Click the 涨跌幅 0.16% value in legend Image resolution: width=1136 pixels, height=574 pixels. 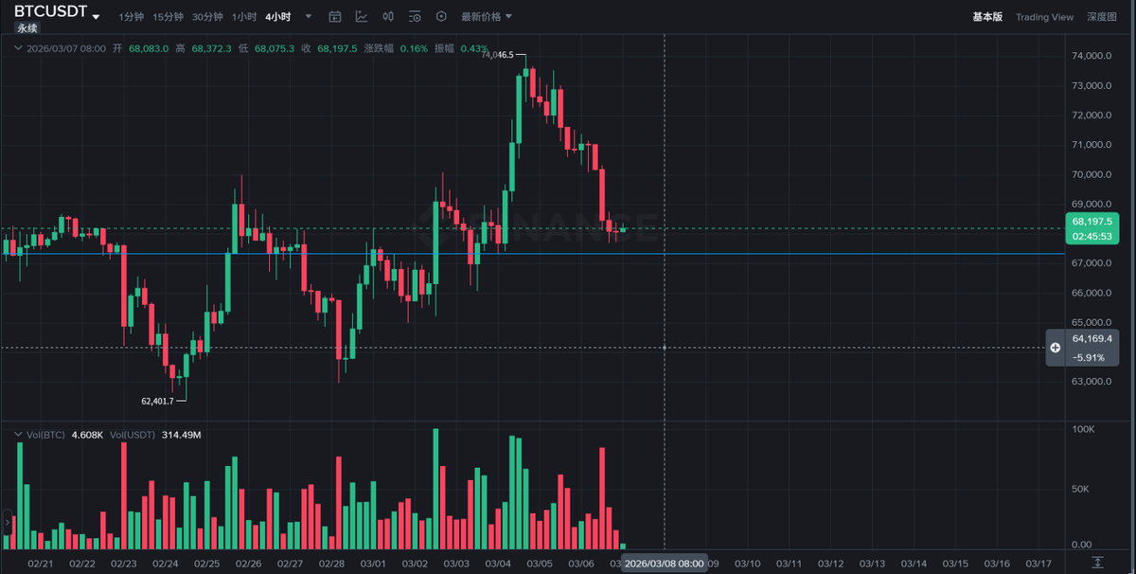[x=414, y=48]
